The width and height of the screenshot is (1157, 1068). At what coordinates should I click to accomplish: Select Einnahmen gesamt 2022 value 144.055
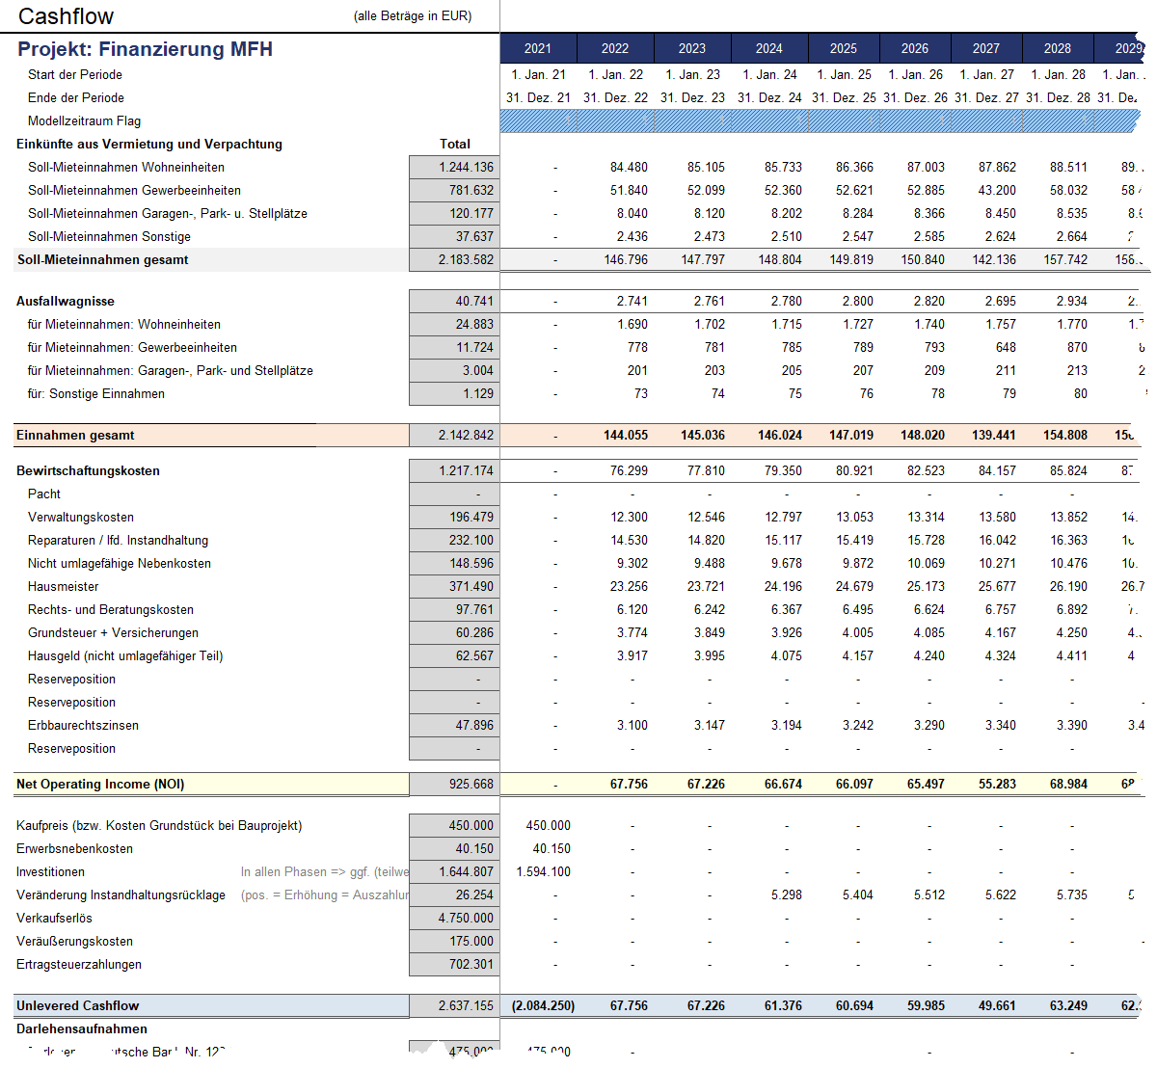pyautogui.click(x=626, y=435)
